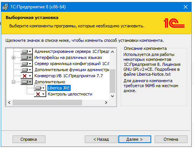Click component list scroll down arrow
Screen dimensions: 194x148
pos(112,96)
